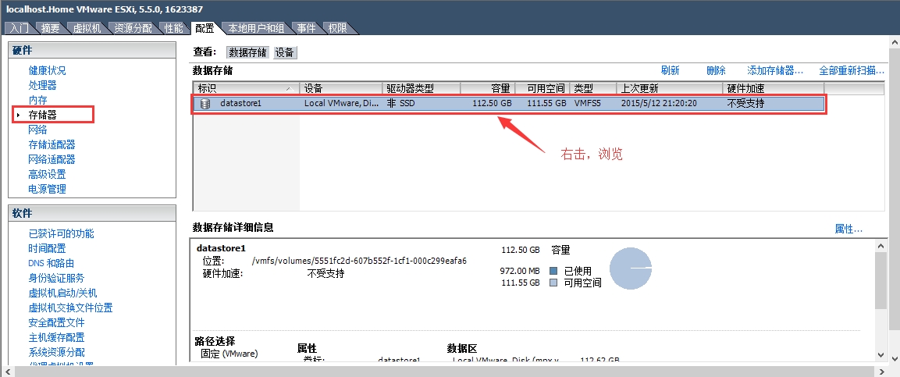Image resolution: width=900 pixels, height=377 pixels.
Task: Switch to the 事件 tab
Action: point(306,28)
